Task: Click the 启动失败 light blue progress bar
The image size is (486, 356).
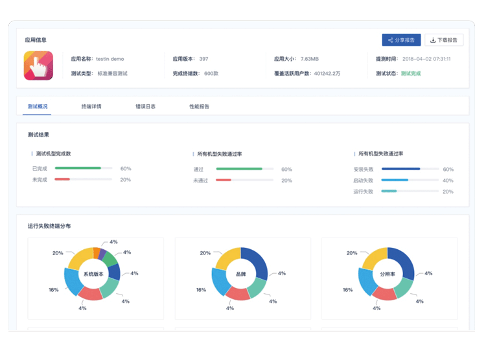Action: pyautogui.click(x=395, y=180)
